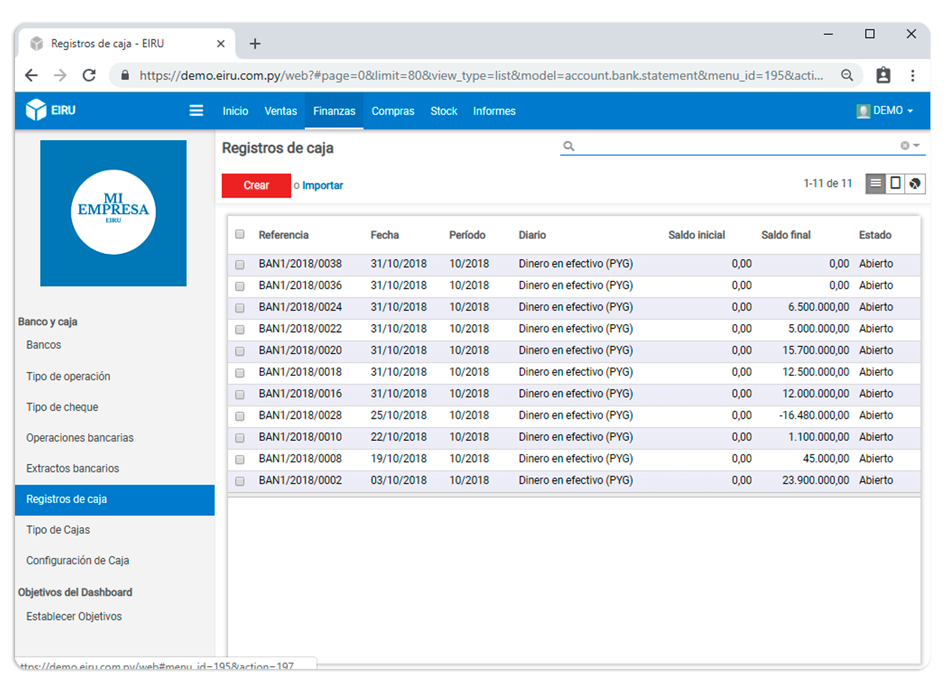Clear the search filter with x icon
The width and height of the screenshot is (949, 694).
[x=905, y=146]
